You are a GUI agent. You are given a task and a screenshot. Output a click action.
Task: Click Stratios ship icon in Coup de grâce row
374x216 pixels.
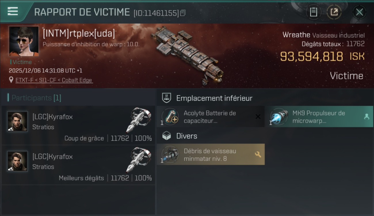coord(139,120)
